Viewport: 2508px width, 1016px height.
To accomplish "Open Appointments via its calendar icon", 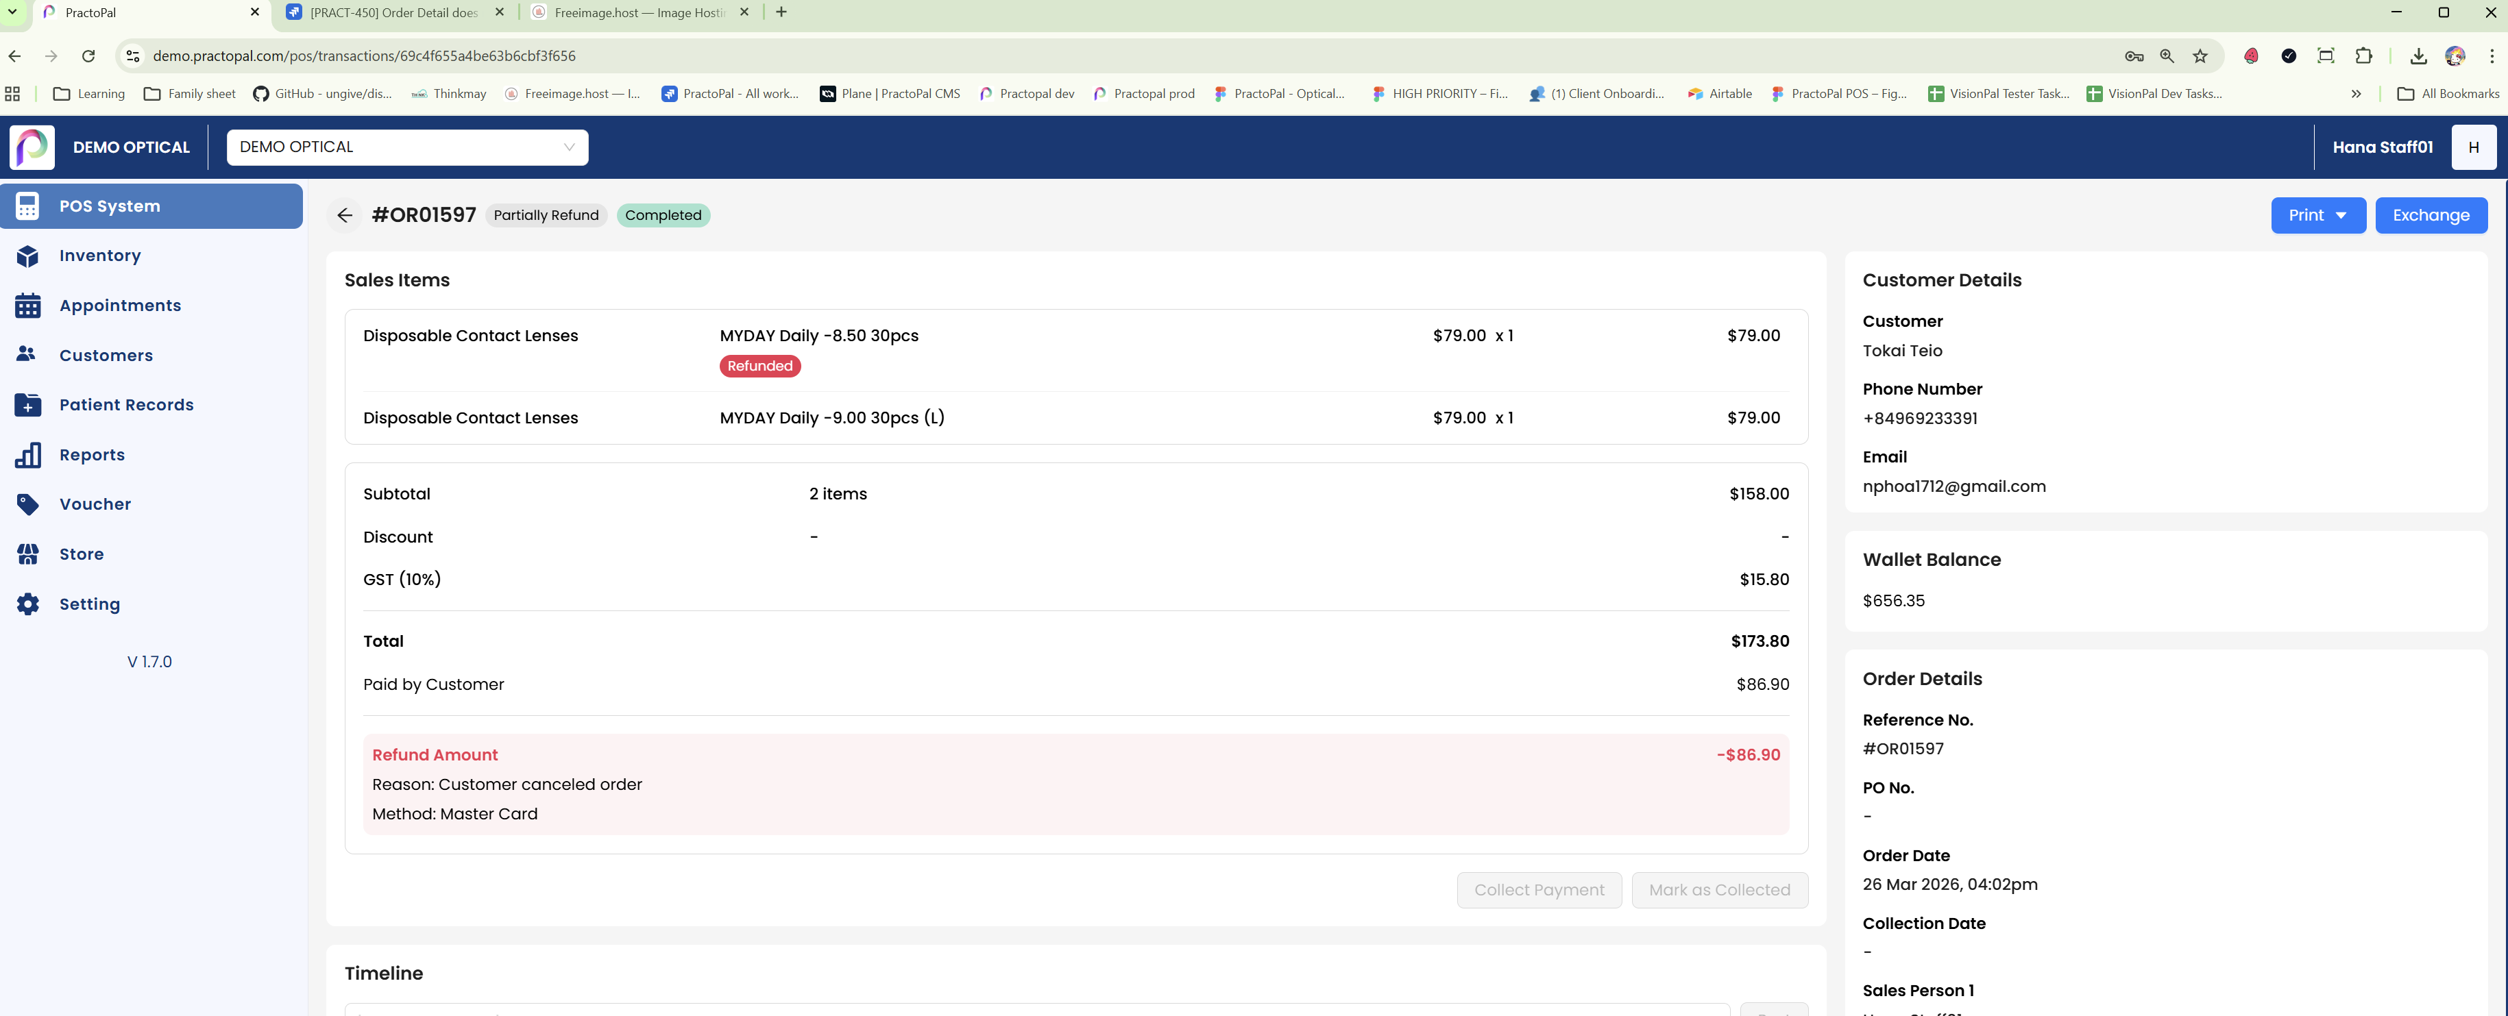I will pyautogui.click(x=27, y=306).
